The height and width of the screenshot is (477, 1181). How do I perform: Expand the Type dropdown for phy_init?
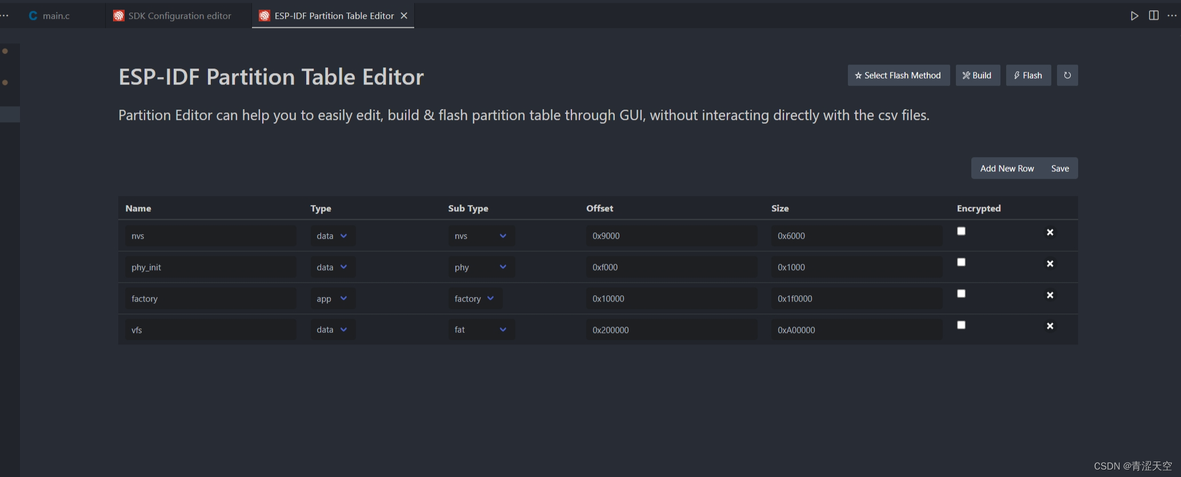tap(333, 267)
